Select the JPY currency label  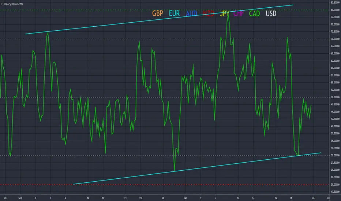click(x=225, y=14)
